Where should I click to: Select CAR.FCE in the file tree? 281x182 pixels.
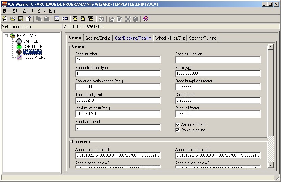tap(31, 41)
